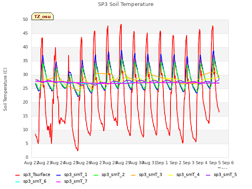The height and width of the screenshot is (189, 252).
Task: Click the purple sp3_smT_5 legend swatch
Action: [x=208, y=175]
